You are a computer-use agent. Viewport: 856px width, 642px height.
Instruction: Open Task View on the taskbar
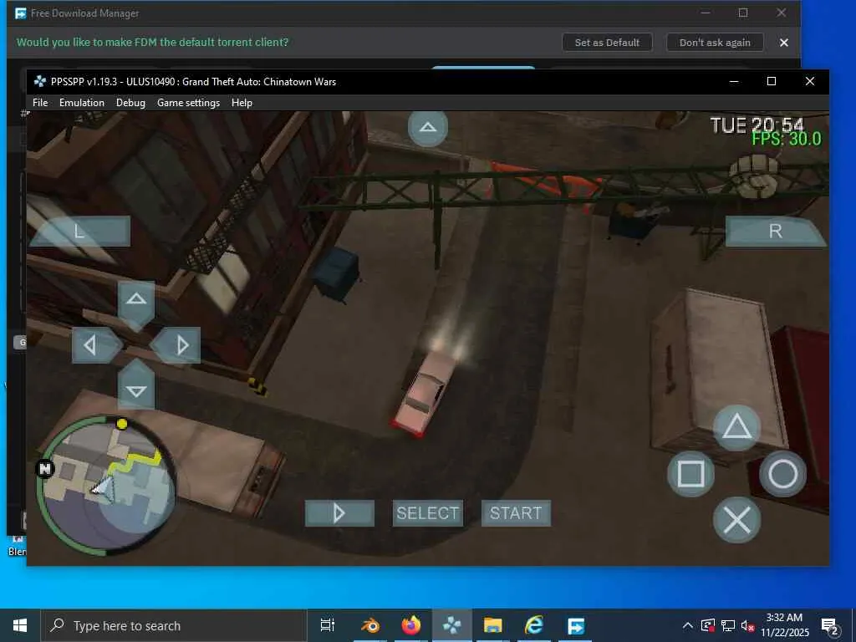coord(327,625)
